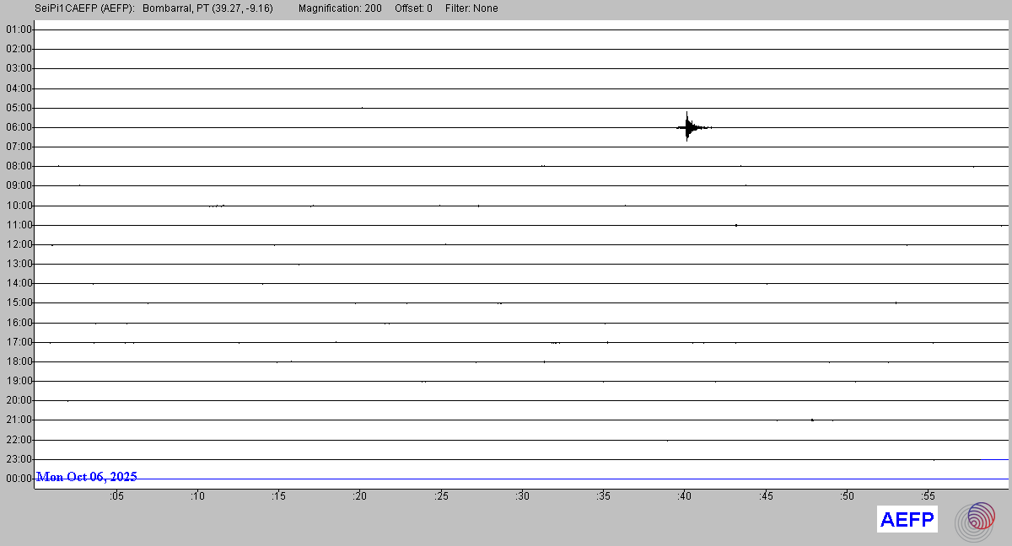Click the Magnification: 200 header text
Image resolution: width=1012 pixels, height=546 pixels.
pos(340,8)
